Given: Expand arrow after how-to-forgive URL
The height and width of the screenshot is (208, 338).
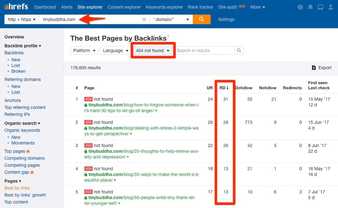Looking at the screenshot, I should click(x=156, y=111).
